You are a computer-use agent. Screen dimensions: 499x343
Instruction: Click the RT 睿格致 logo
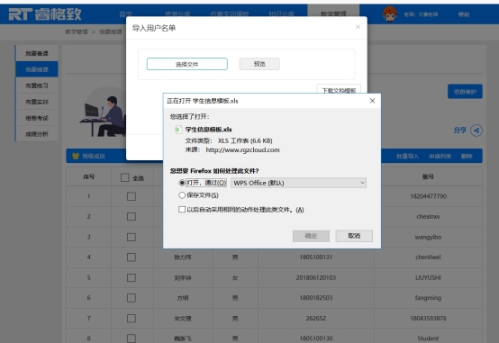click(45, 14)
